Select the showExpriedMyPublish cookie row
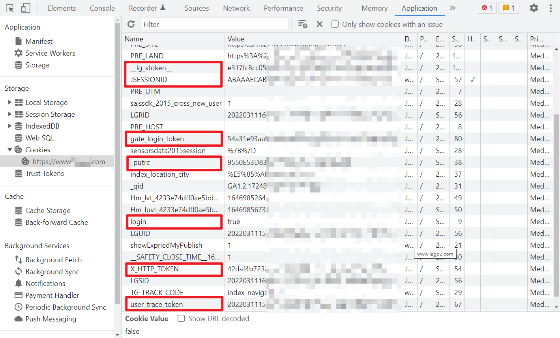The height and width of the screenshot is (338, 560). click(337, 245)
